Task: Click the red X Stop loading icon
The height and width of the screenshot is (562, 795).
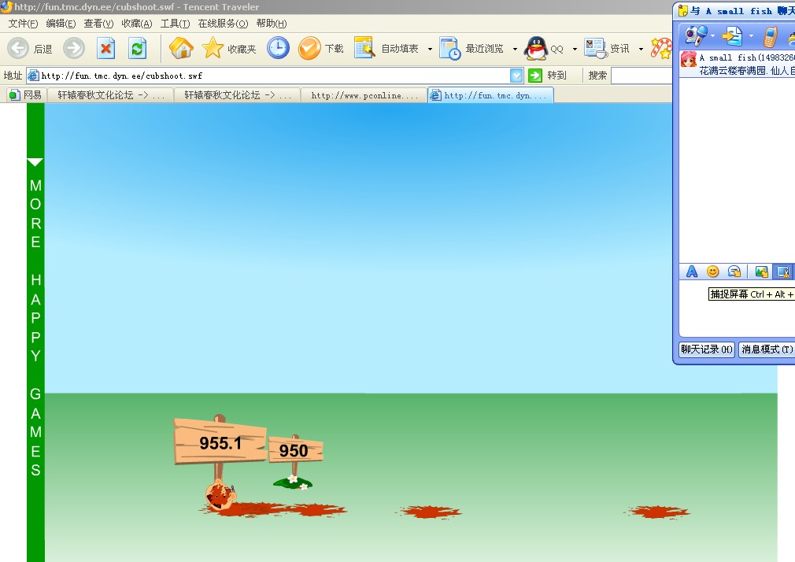Action: tap(105, 49)
